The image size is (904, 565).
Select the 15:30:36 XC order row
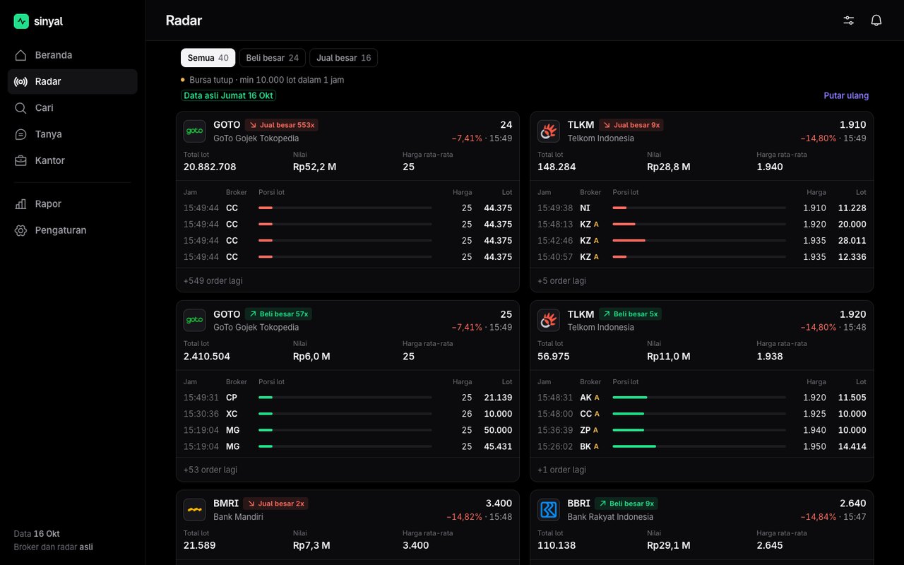click(x=347, y=414)
